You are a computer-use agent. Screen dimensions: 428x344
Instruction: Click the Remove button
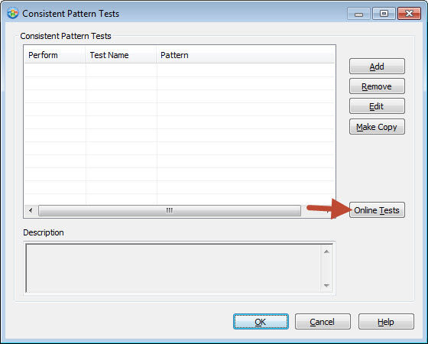377,86
